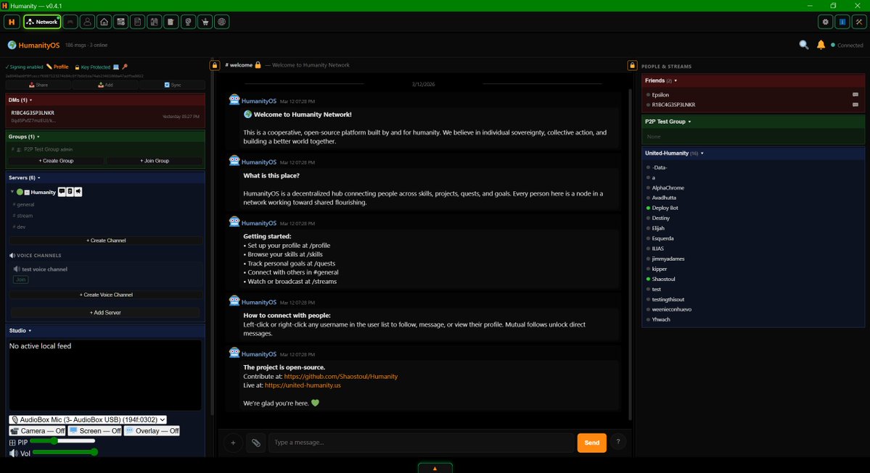
Task: Open the shopping cart toolbar icon
Action: [x=205, y=22]
